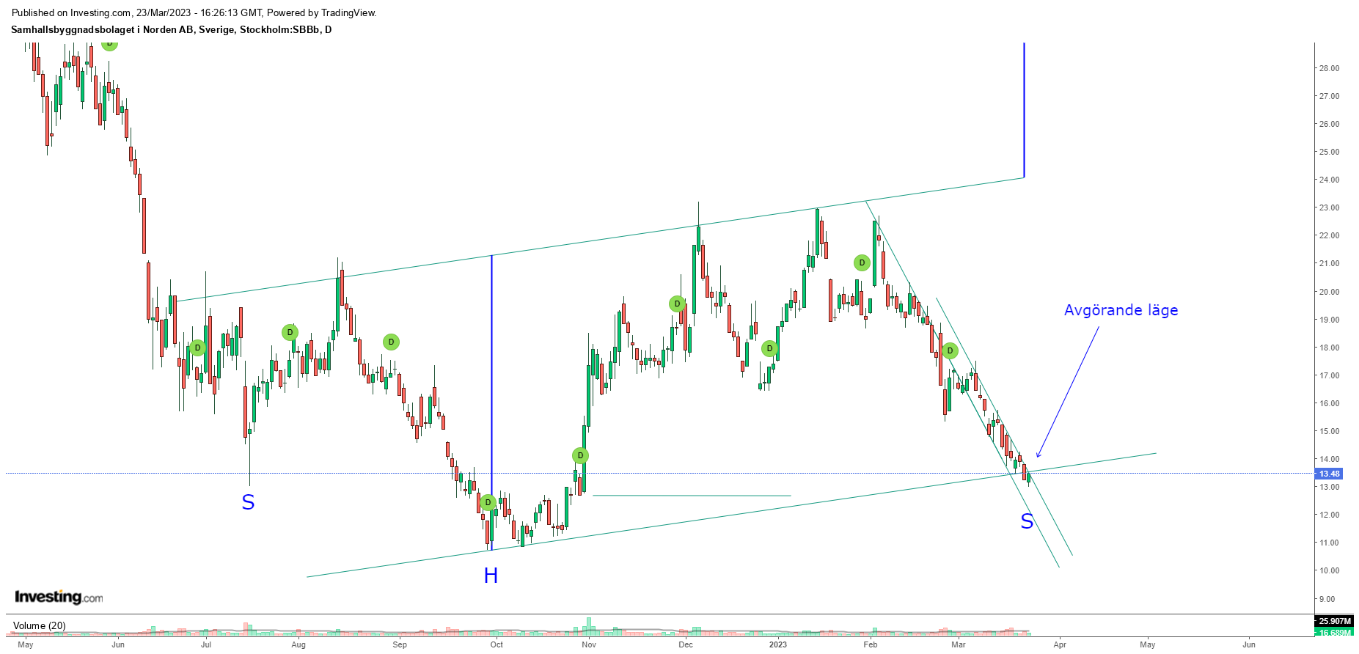Click the 'Volume (20)' indicator label
This screenshot has width=1359, height=654.
[40, 625]
